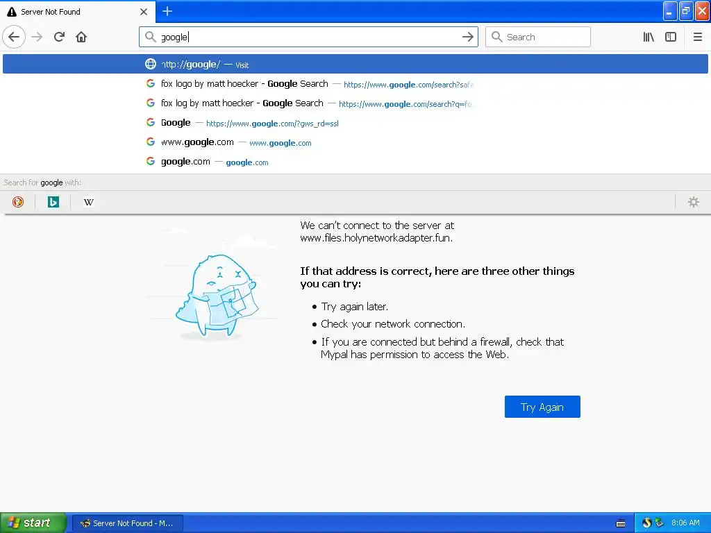The width and height of the screenshot is (711, 533).
Task: Select 'fox log by matt hoecker' suggestion
Action: pyautogui.click(x=355, y=103)
